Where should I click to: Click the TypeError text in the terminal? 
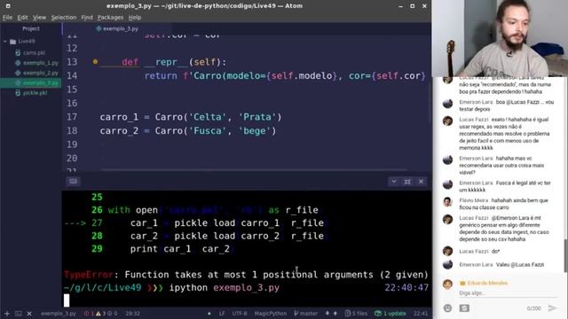89,275
